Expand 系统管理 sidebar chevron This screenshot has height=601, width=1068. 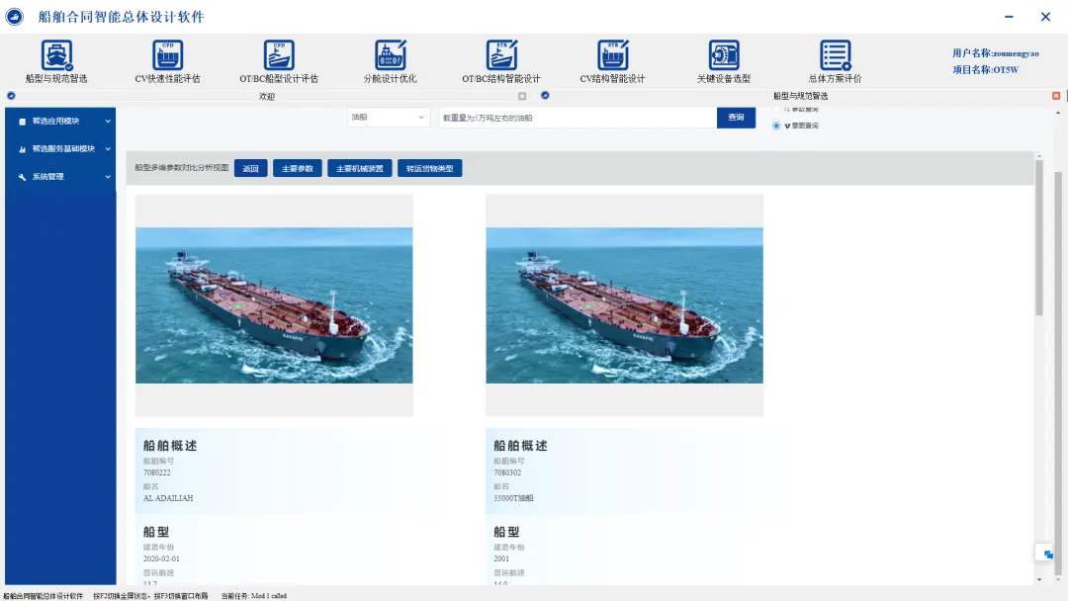coord(108,177)
